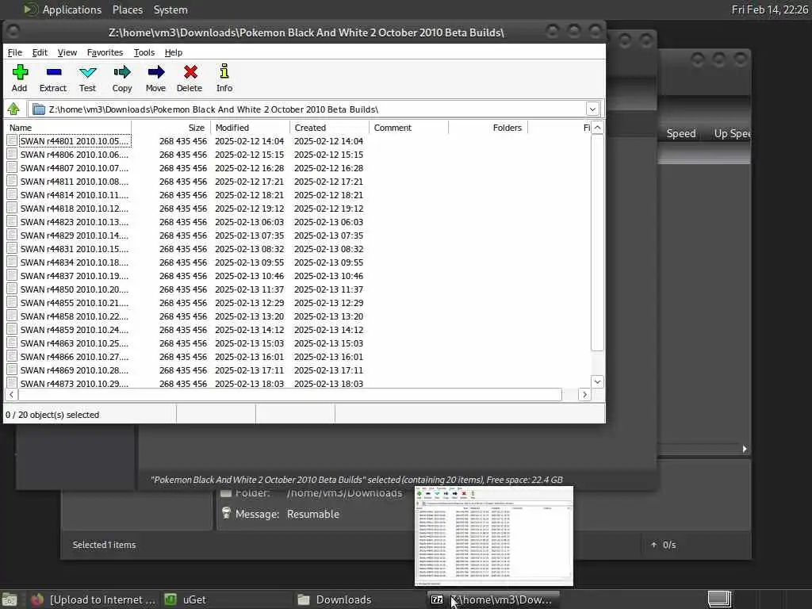The image size is (812, 609).
Task: Open the Edit menu
Action: coord(40,52)
